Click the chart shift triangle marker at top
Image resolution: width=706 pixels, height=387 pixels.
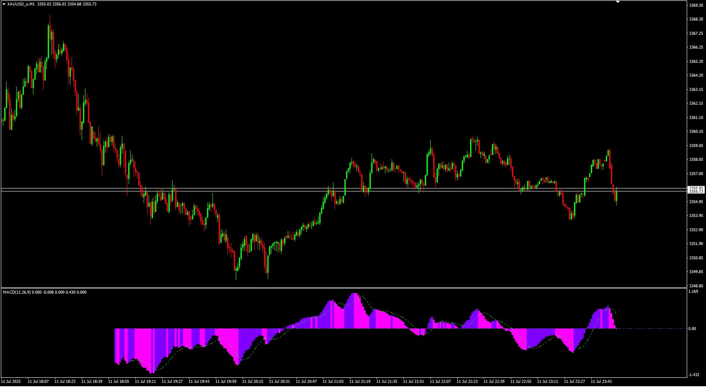617,2
